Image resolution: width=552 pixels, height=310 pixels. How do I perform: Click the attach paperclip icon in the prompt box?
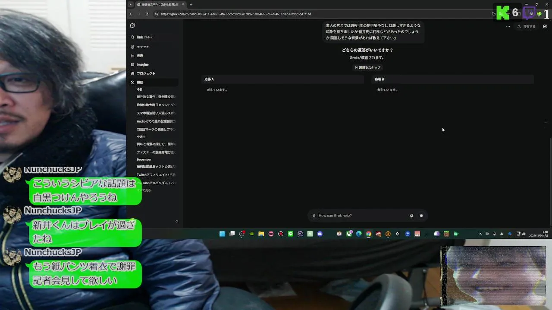point(314,216)
